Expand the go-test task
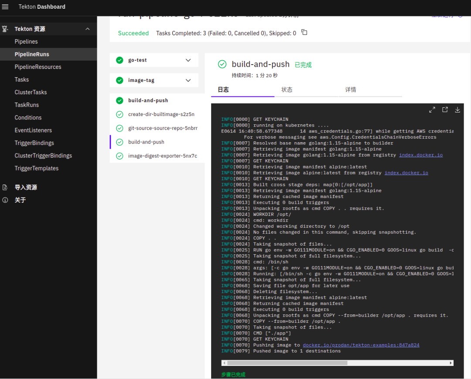The width and height of the screenshot is (471, 379). tap(188, 60)
